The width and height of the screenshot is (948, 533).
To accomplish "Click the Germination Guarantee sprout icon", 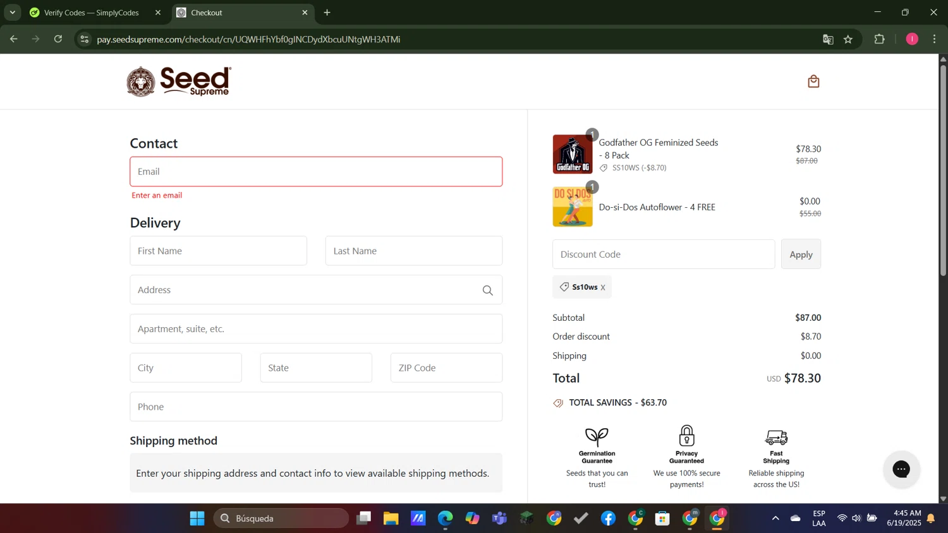I will (597, 437).
